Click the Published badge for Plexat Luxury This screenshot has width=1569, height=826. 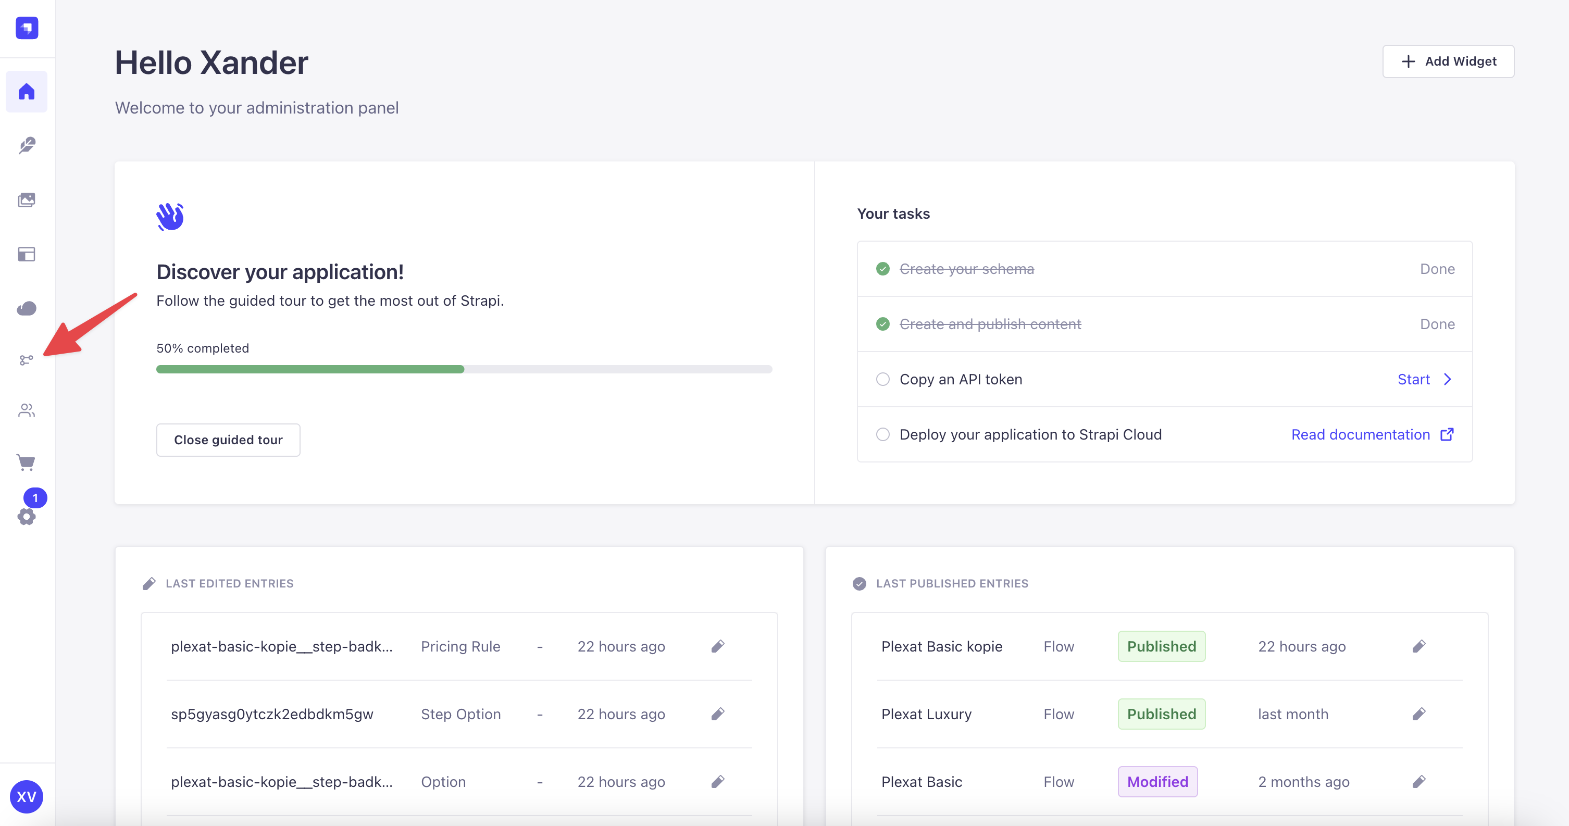click(1162, 714)
